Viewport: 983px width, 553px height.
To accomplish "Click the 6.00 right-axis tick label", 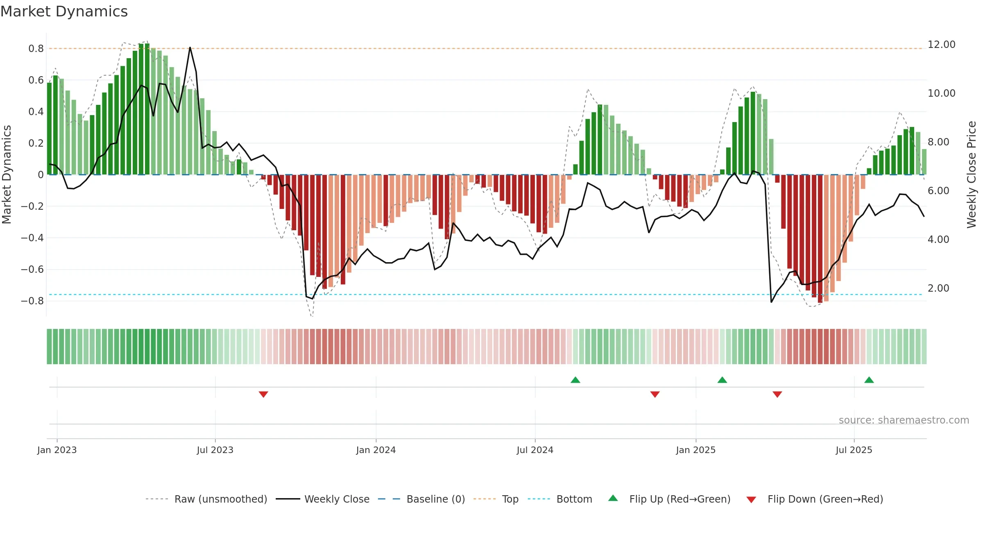I will pyautogui.click(x=938, y=190).
